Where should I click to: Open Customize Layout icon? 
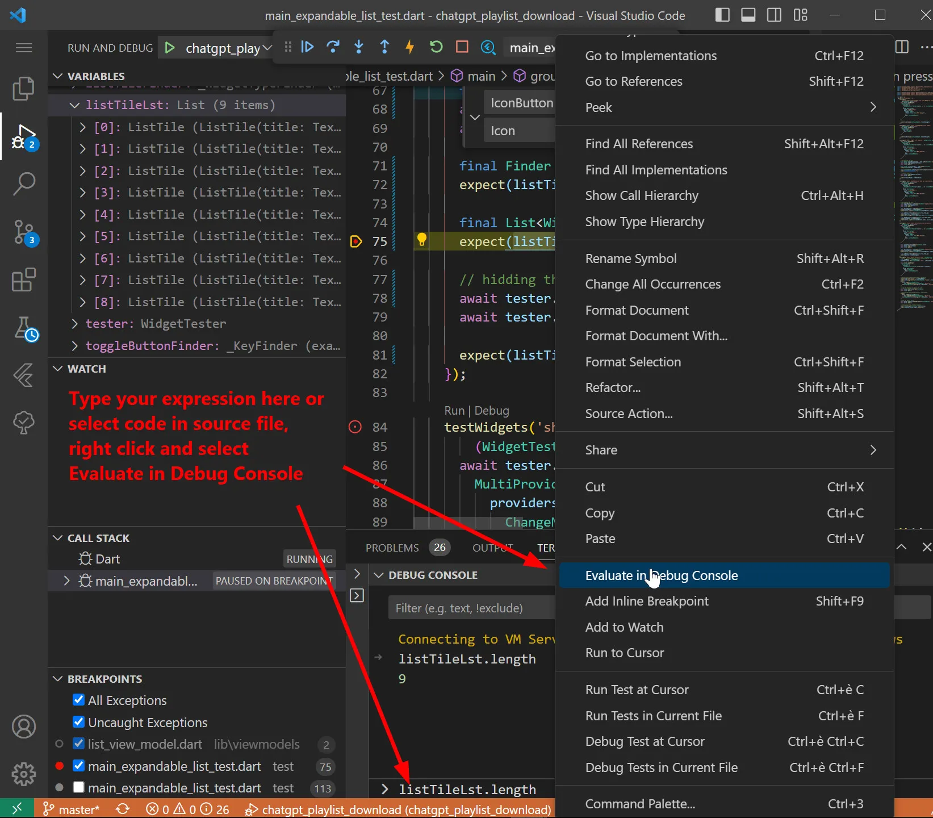tap(801, 15)
